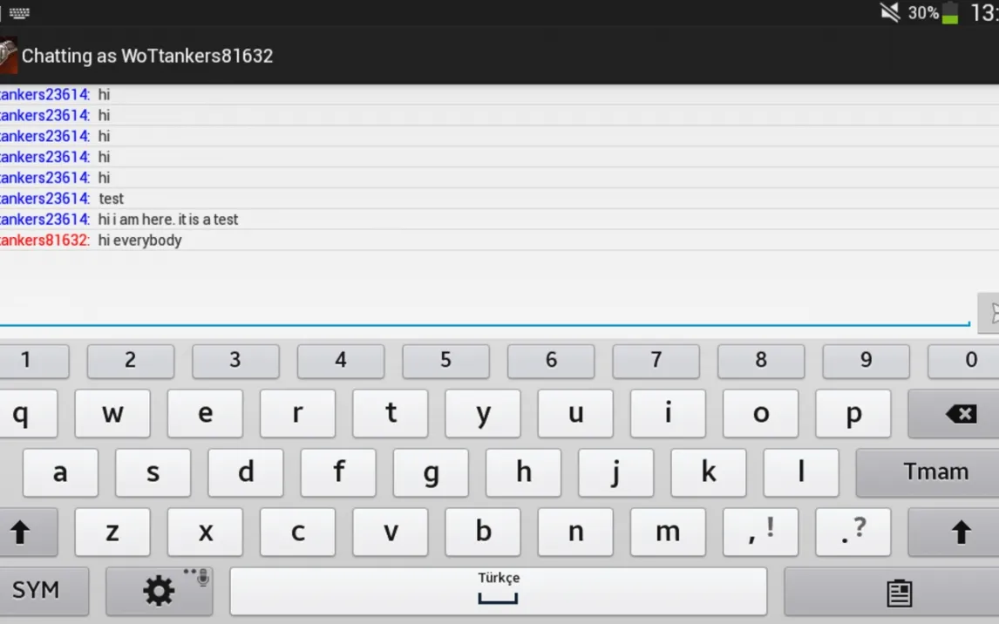This screenshot has height=624, width=999.
Task: Toggle the right Shift key
Action: click(954, 532)
